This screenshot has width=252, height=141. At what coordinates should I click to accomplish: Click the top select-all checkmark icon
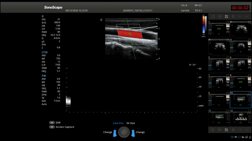click(226, 16)
